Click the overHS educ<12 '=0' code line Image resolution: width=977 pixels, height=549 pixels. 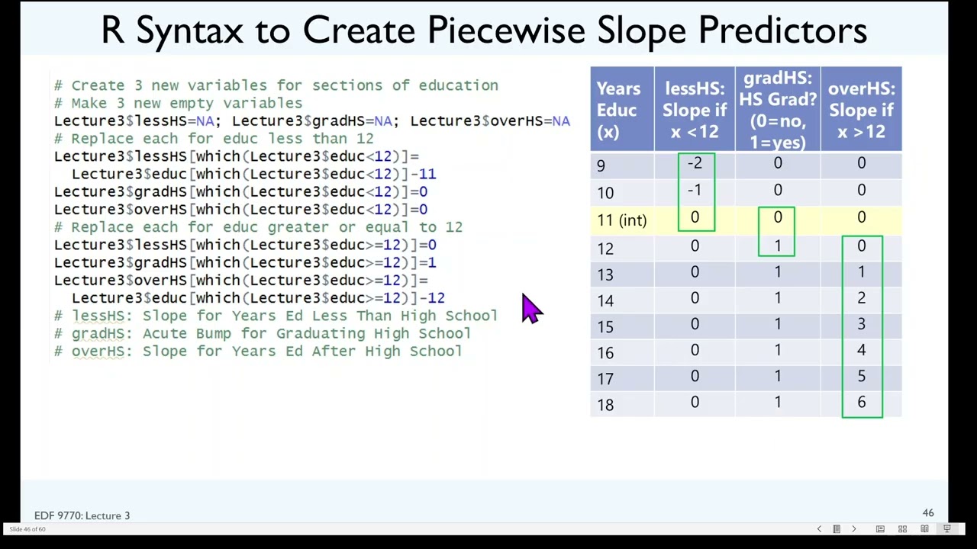[240, 209]
